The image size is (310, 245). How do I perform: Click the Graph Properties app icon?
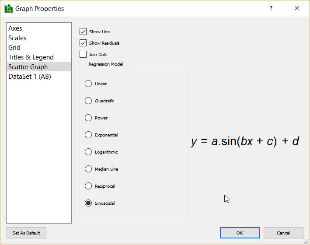point(8,8)
